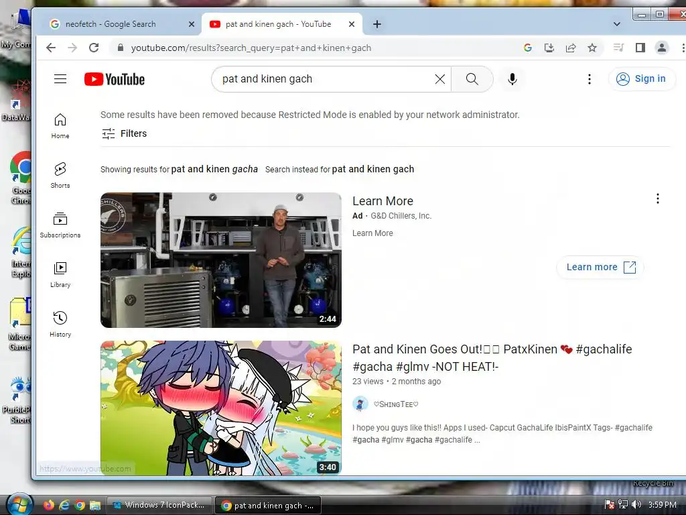Open the YouTube hamburger guide menu
The image size is (686, 515).
60,79
